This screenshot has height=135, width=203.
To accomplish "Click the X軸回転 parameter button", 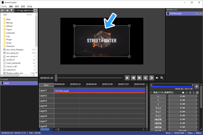I will 158,120.
